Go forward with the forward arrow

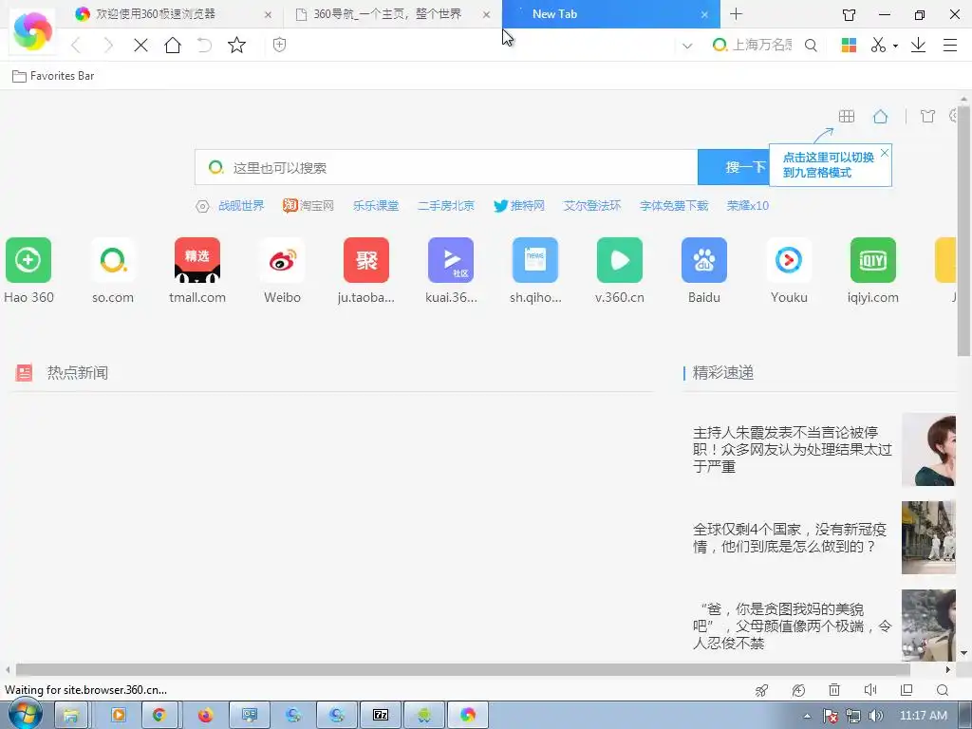pyautogui.click(x=108, y=46)
